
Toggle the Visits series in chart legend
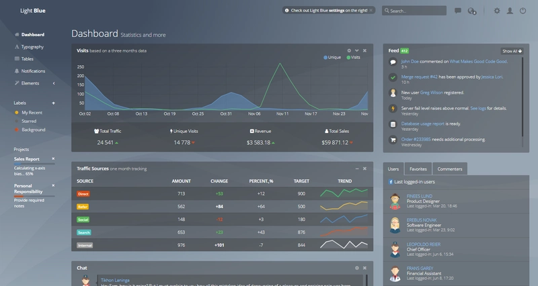354,57
